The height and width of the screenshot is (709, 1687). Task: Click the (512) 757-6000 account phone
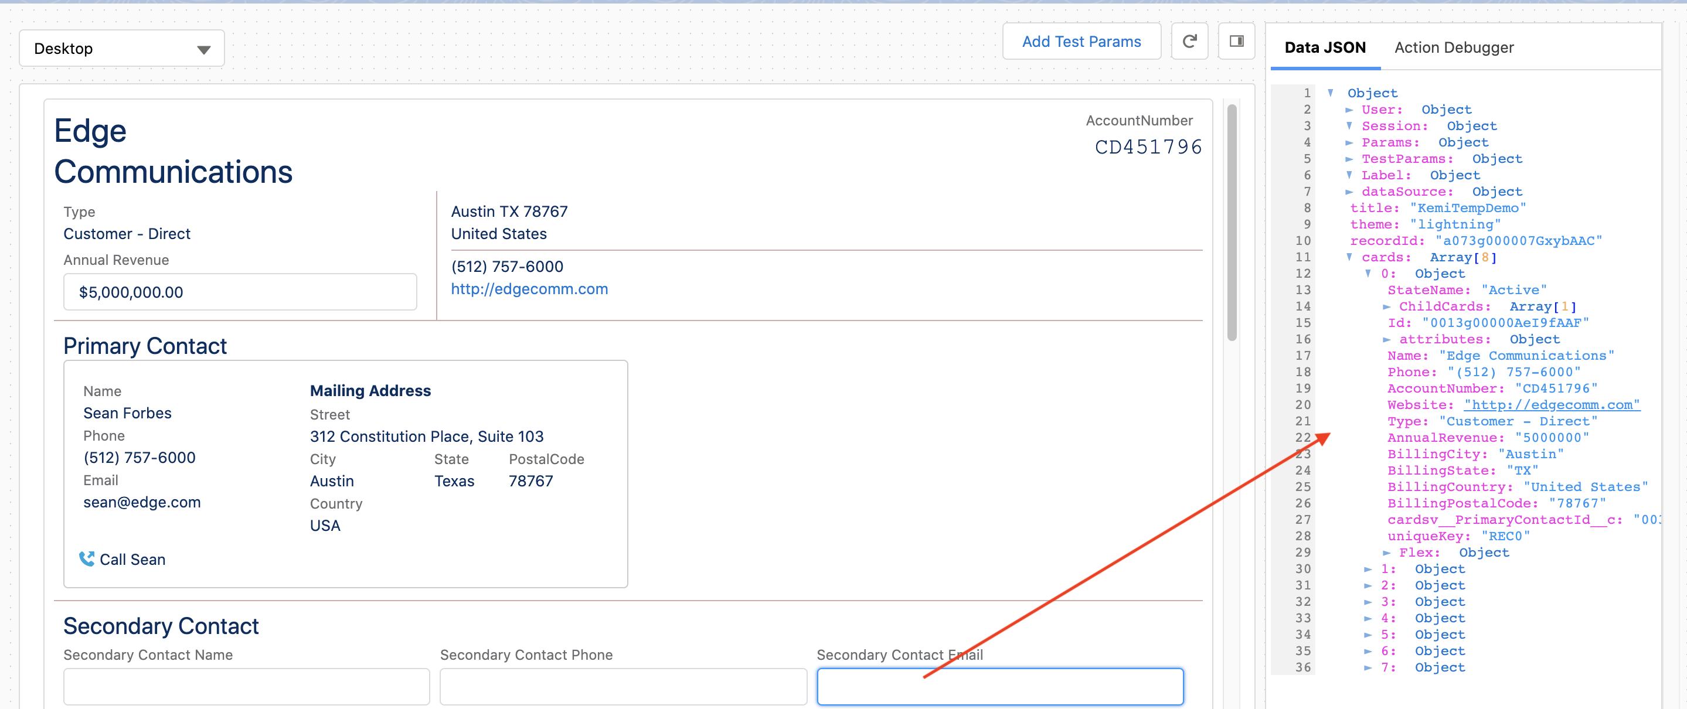pos(507,267)
